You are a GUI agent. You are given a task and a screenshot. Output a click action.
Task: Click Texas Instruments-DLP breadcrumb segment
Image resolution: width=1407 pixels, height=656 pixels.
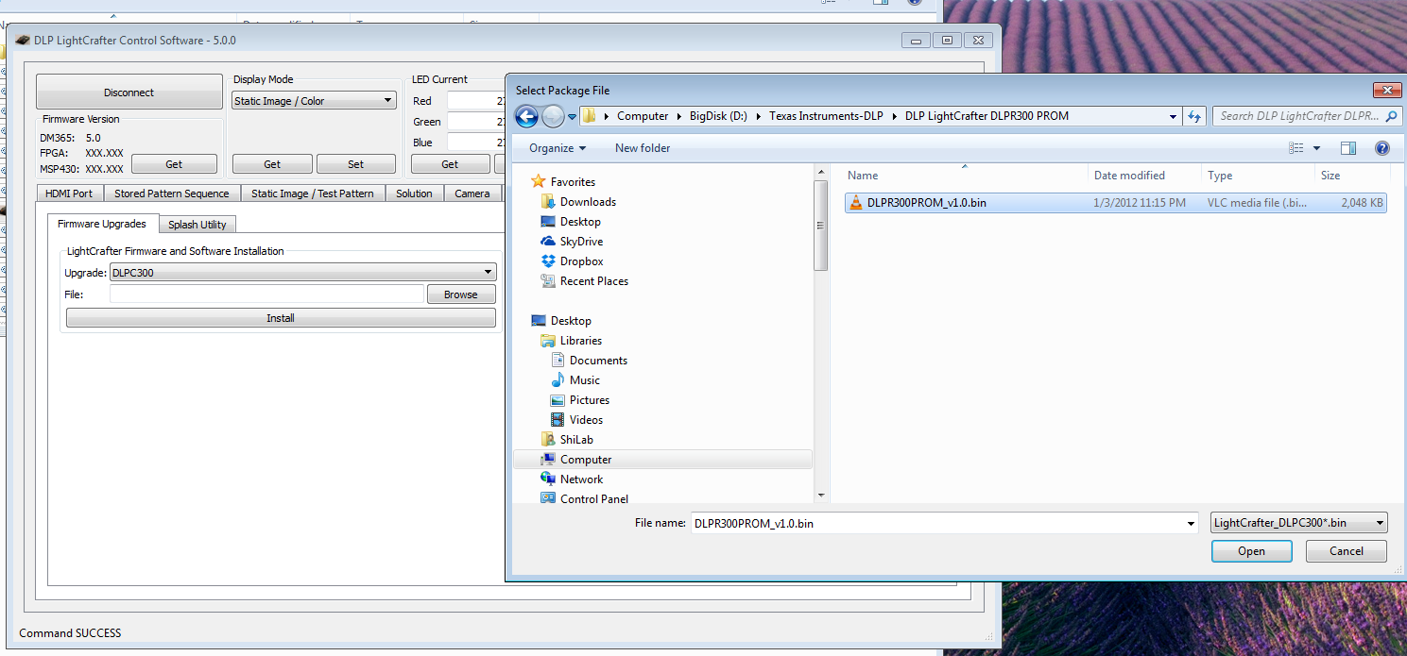[x=826, y=116]
